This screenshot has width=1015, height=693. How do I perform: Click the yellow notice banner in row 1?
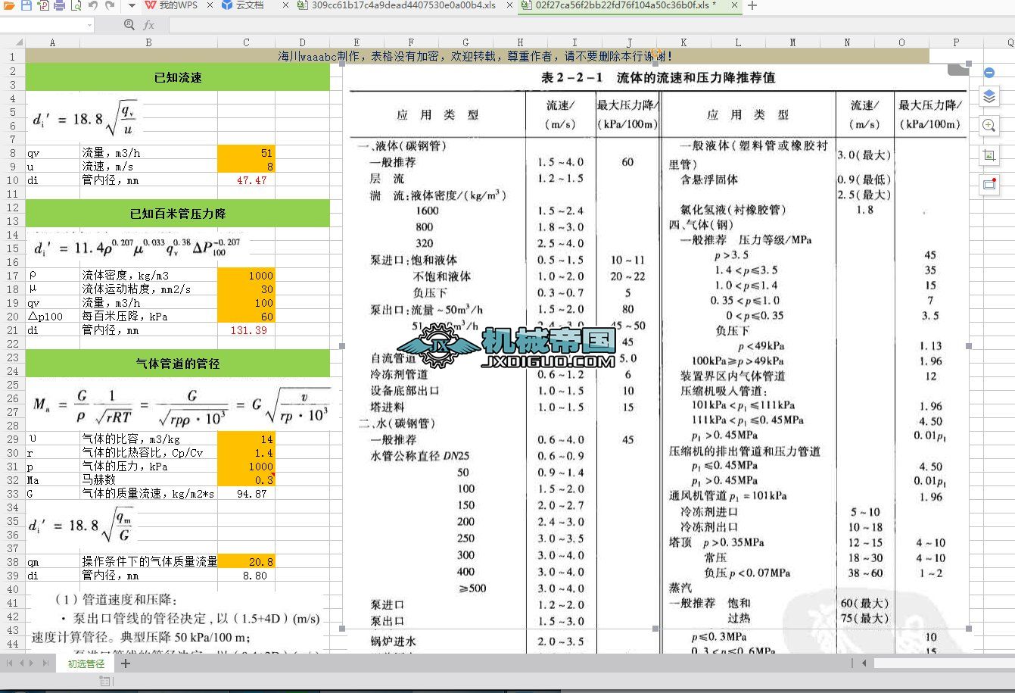pos(477,56)
